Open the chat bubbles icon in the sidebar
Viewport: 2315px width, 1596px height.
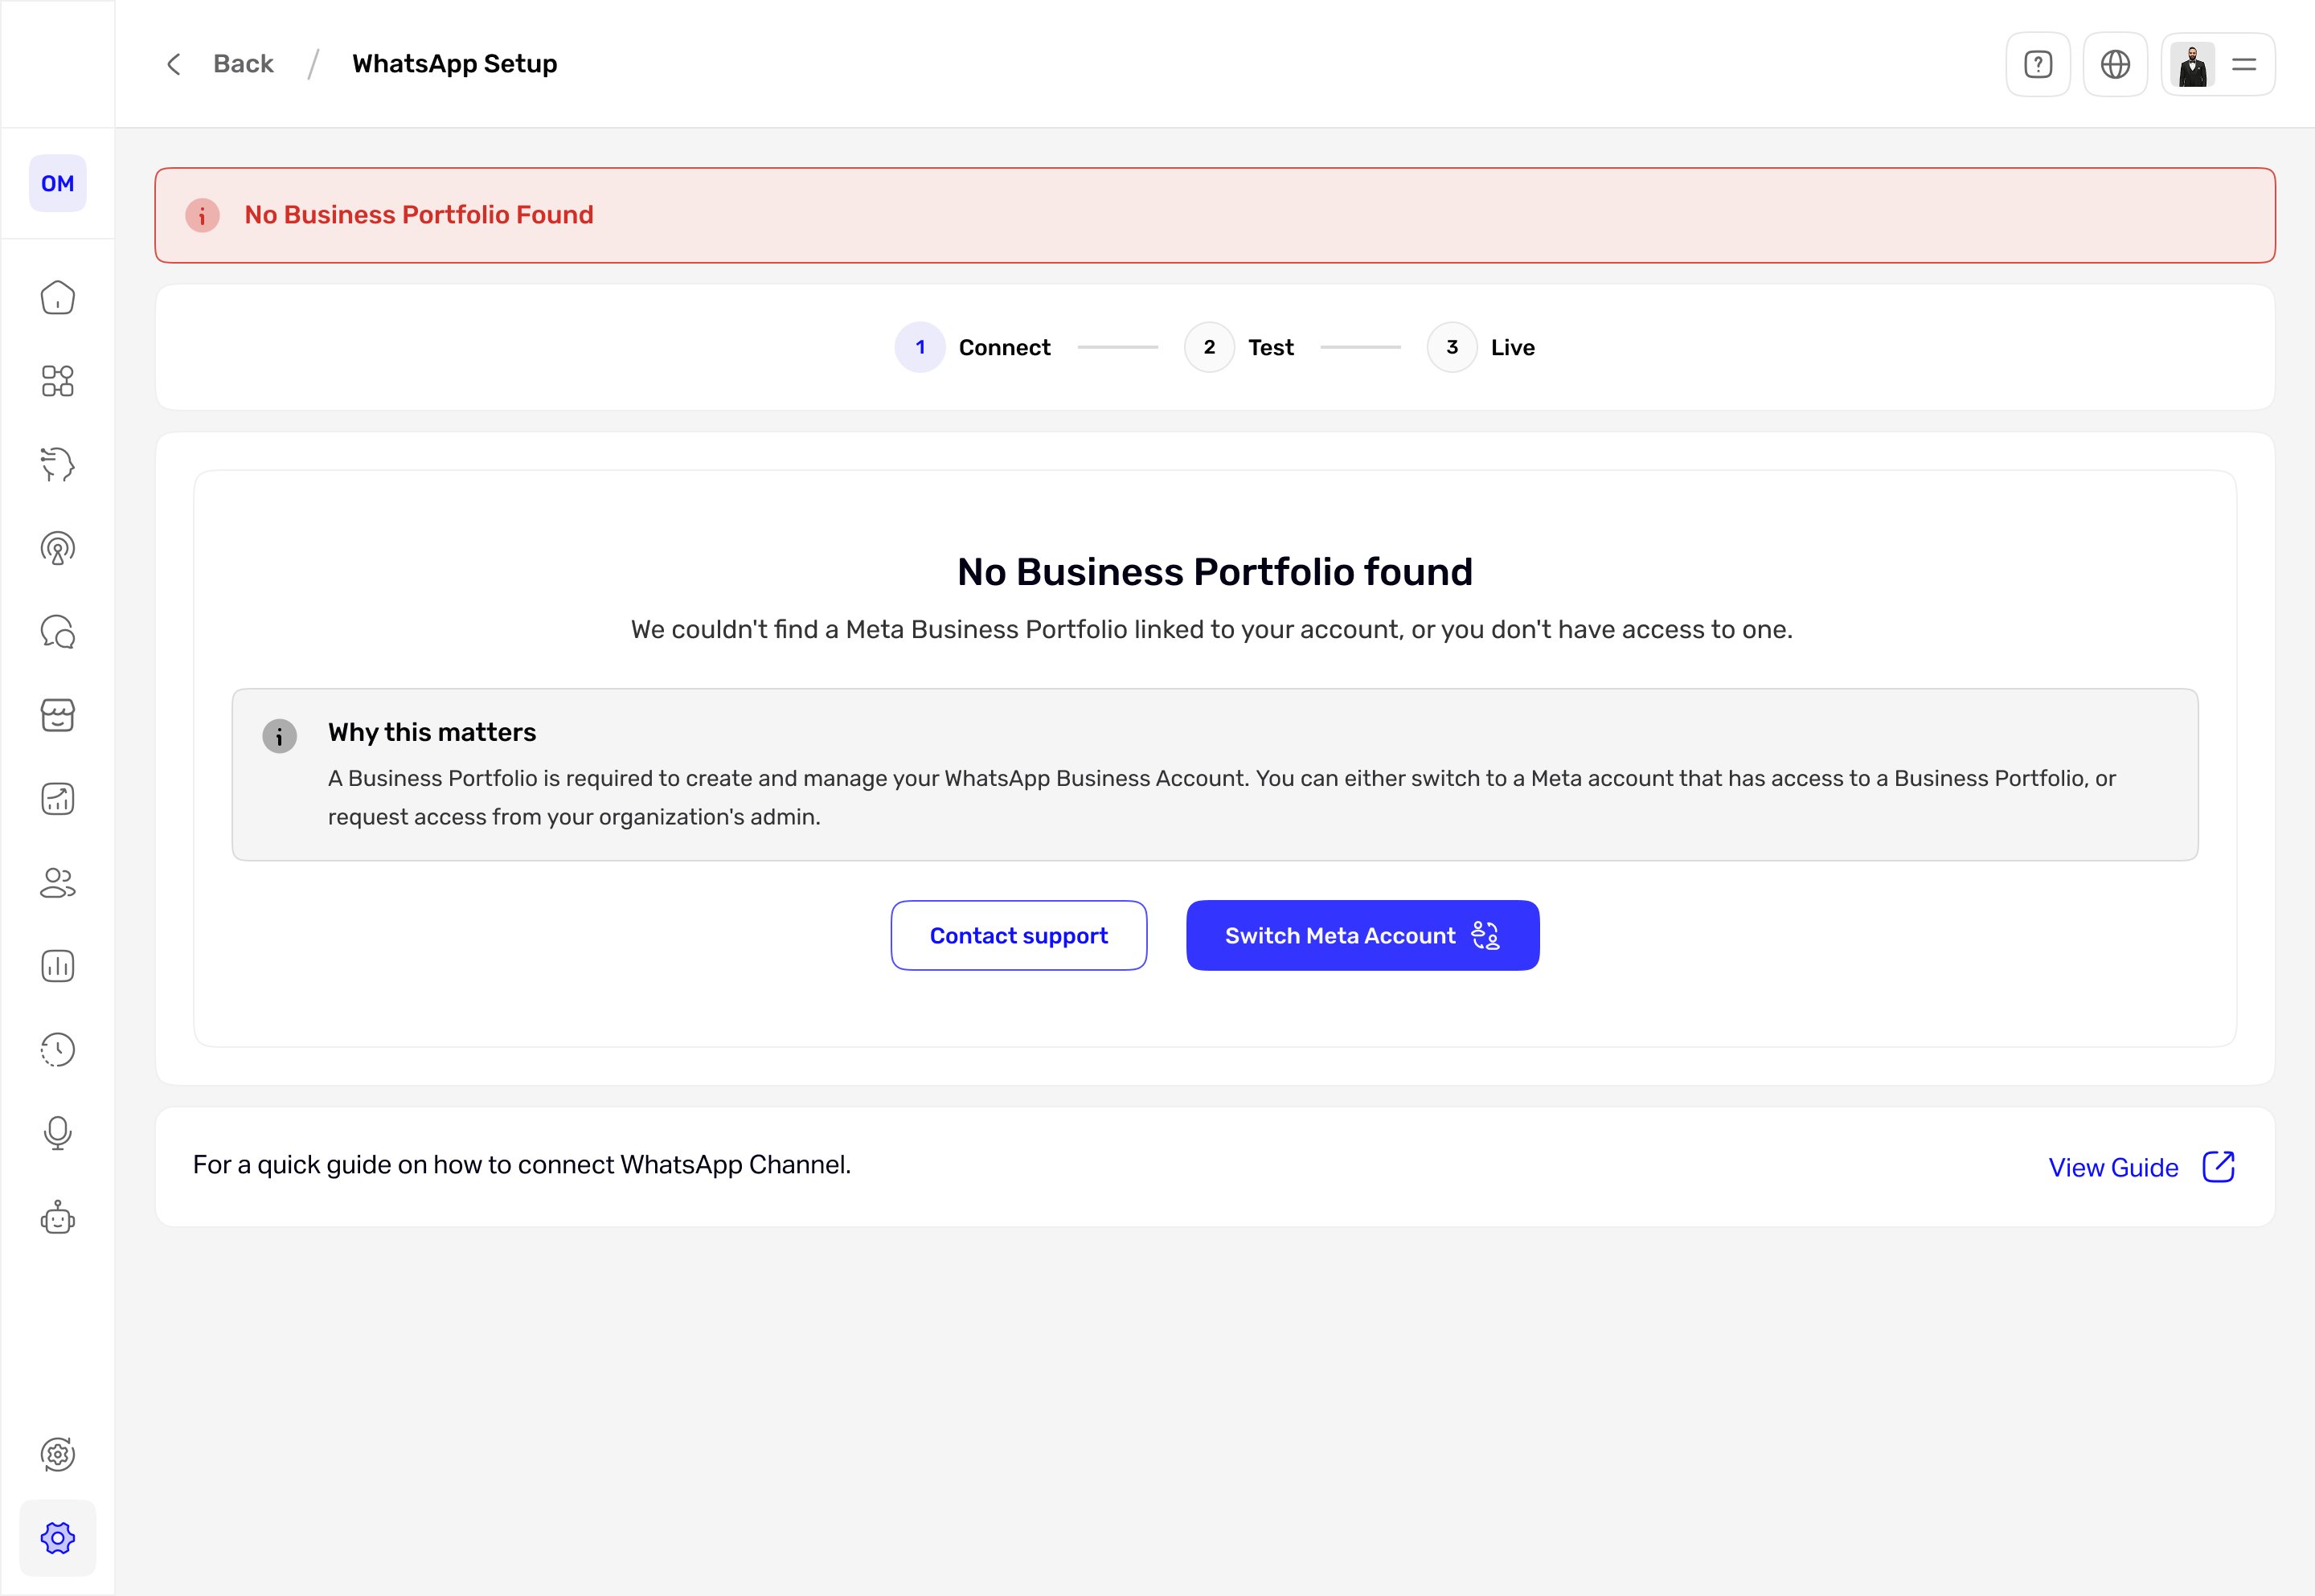tap(57, 632)
